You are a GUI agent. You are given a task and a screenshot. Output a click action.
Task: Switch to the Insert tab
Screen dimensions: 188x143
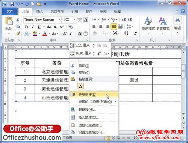point(39,11)
